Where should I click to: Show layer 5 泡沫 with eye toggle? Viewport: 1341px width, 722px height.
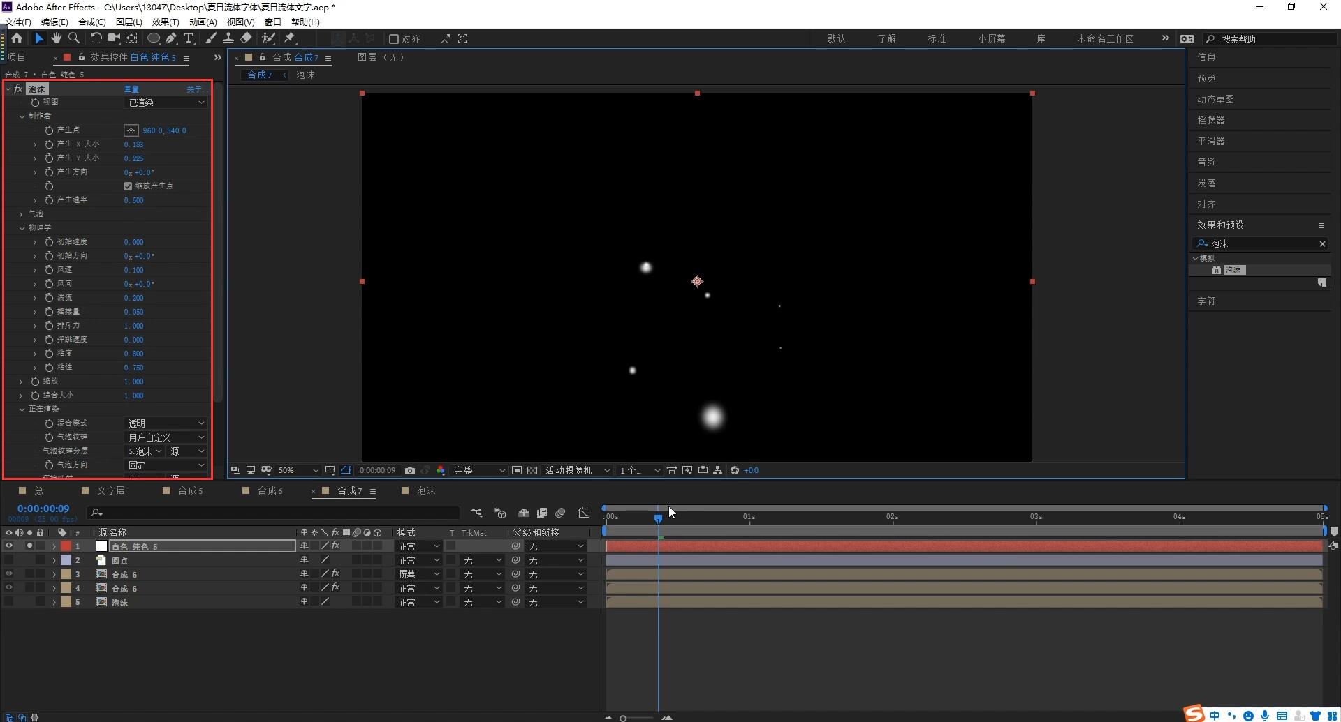(9, 602)
